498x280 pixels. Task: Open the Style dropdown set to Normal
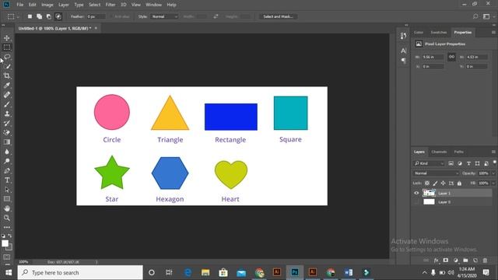[x=164, y=16]
